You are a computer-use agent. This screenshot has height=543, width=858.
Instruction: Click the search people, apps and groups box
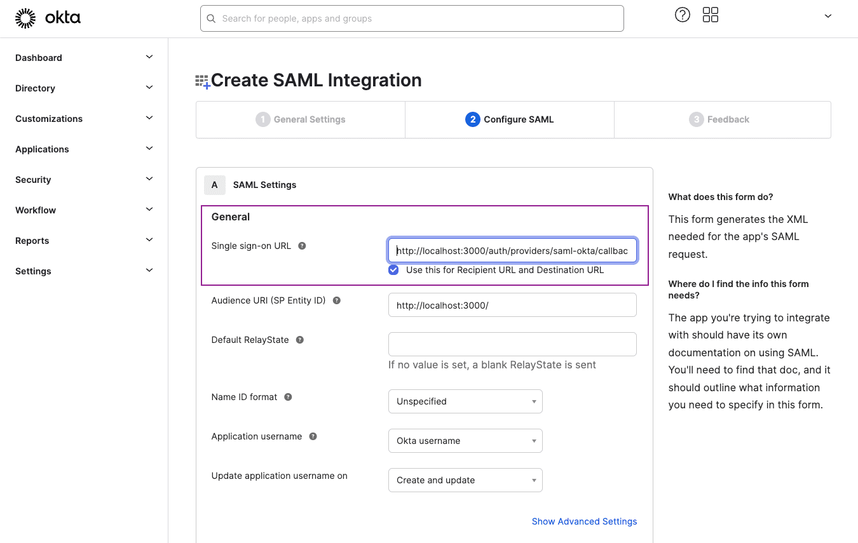click(x=412, y=18)
